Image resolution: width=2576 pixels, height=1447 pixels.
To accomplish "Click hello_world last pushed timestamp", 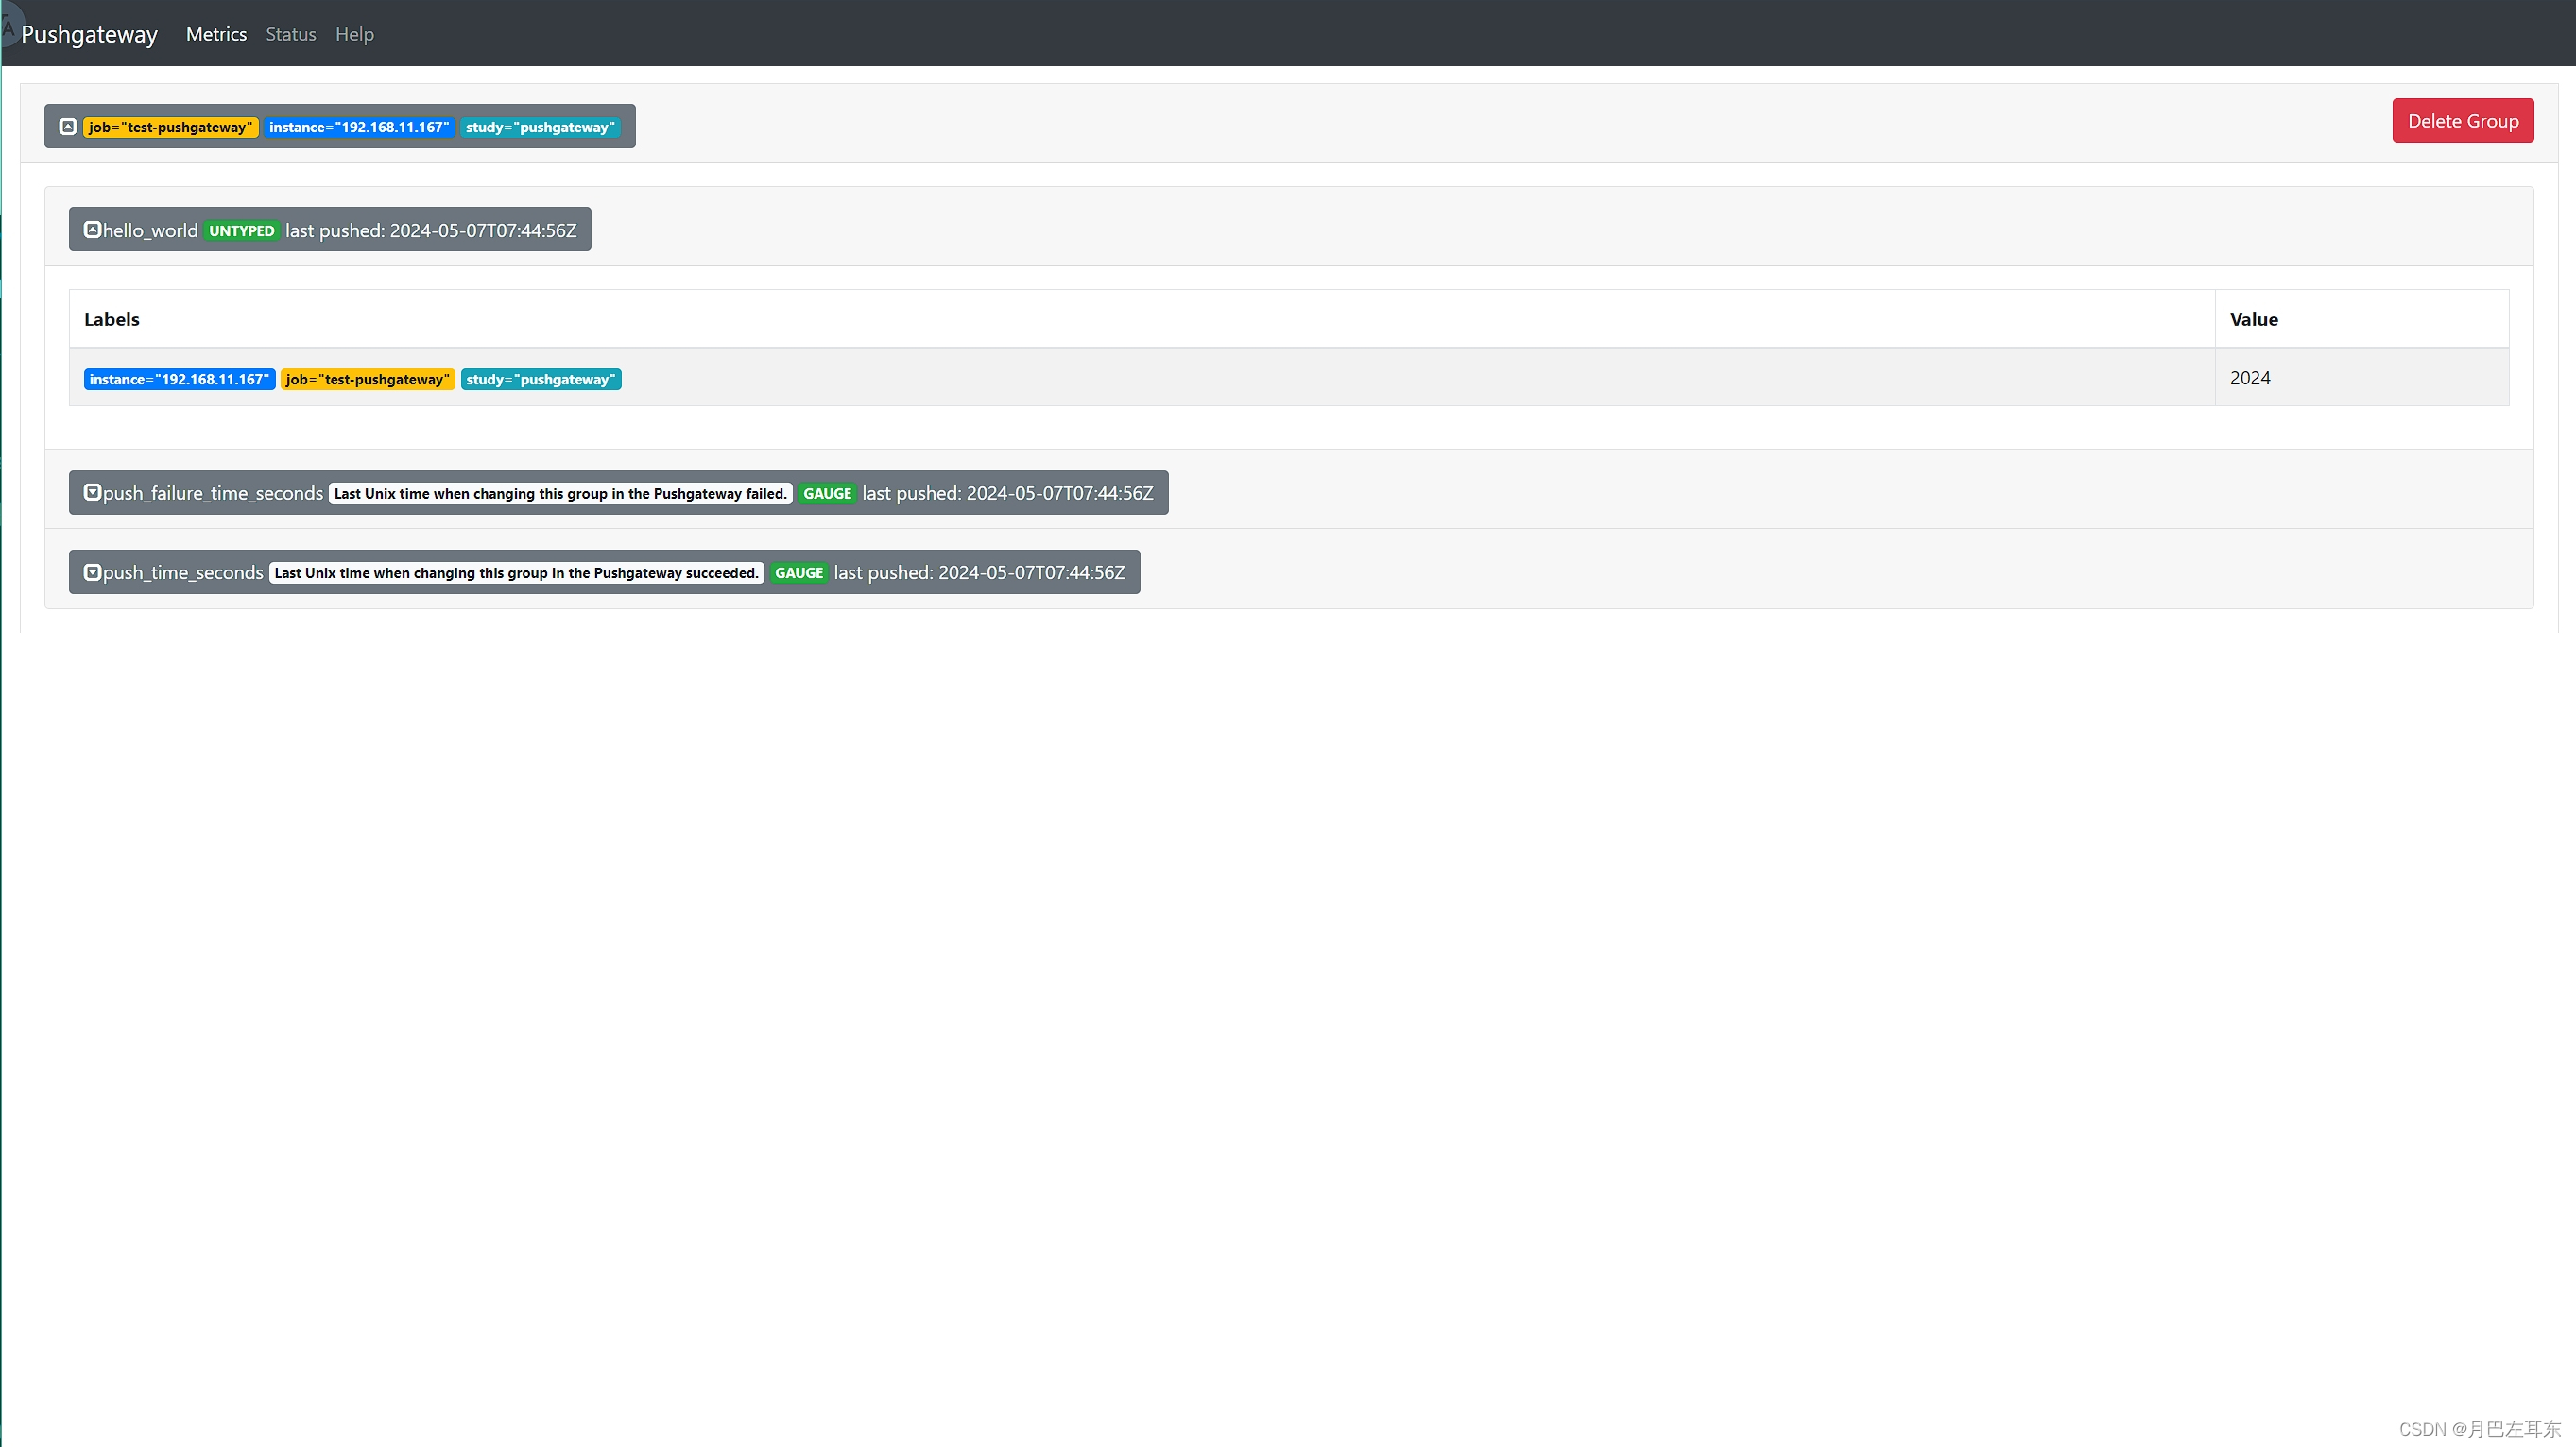I will click(x=431, y=230).
